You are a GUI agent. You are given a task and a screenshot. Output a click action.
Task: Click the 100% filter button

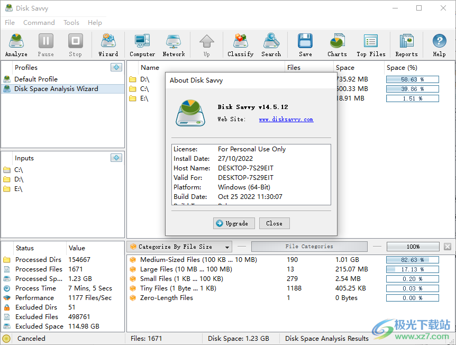click(x=413, y=247)
